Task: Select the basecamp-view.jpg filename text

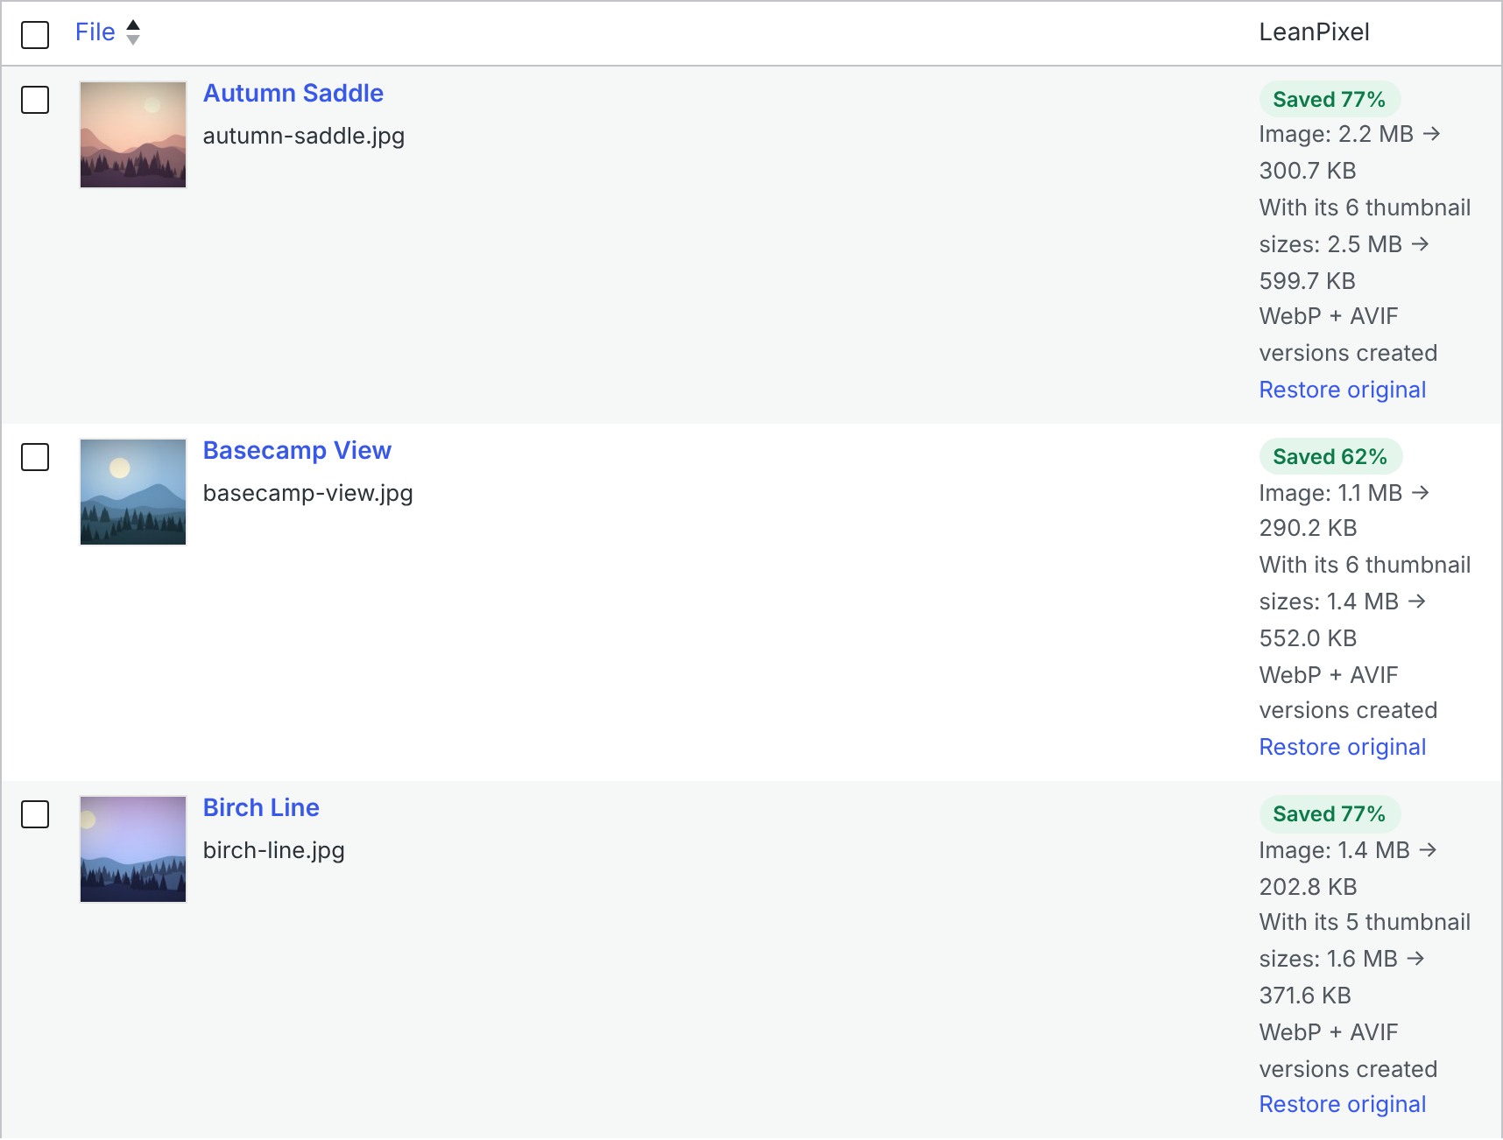Action: (308, 493)
